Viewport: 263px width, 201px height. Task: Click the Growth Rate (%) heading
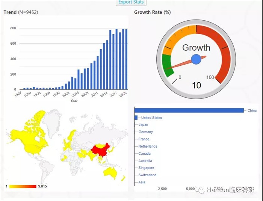pos(152,12)
